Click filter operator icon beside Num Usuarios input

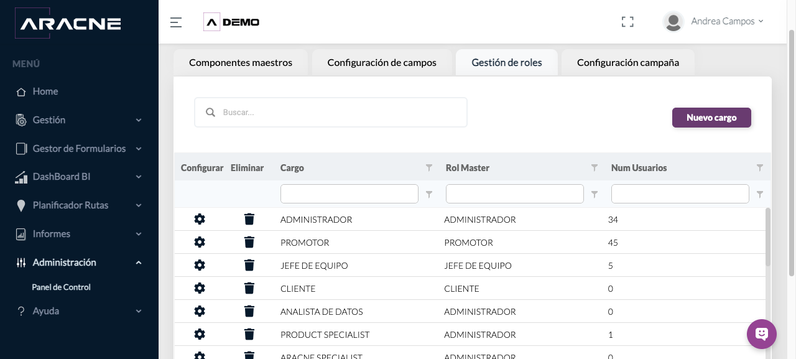click(x=759, y=195)
